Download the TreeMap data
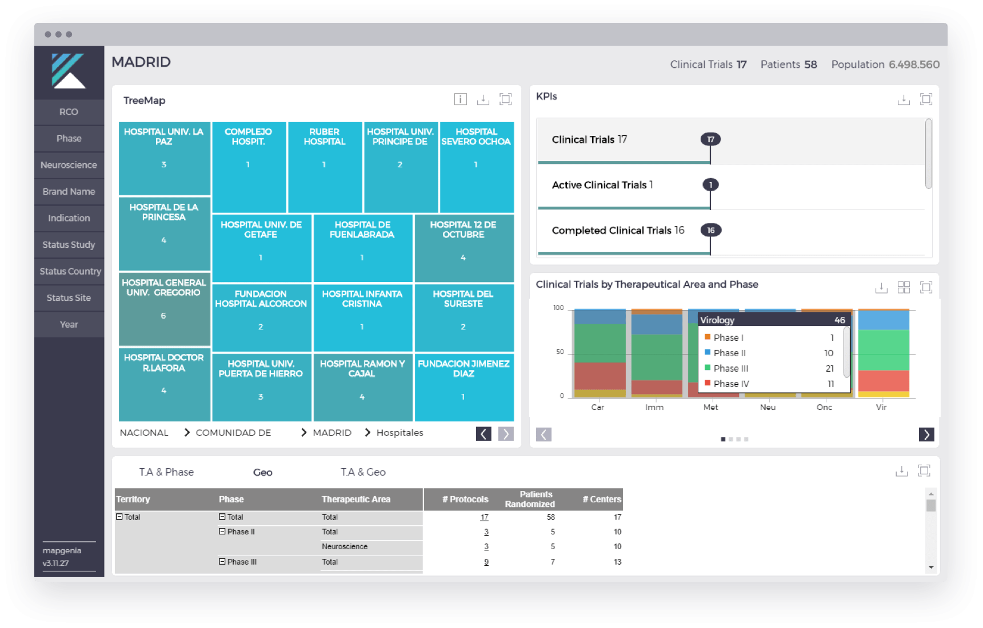 point(483,99)
